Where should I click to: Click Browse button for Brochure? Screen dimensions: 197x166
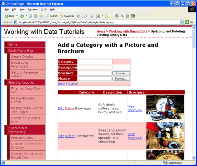click(x=121, y=73)
